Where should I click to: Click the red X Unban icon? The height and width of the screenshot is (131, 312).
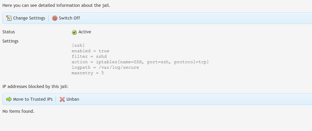coord(62,99)
